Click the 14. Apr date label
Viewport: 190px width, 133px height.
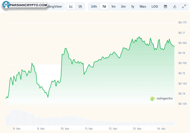coord(161,129)
